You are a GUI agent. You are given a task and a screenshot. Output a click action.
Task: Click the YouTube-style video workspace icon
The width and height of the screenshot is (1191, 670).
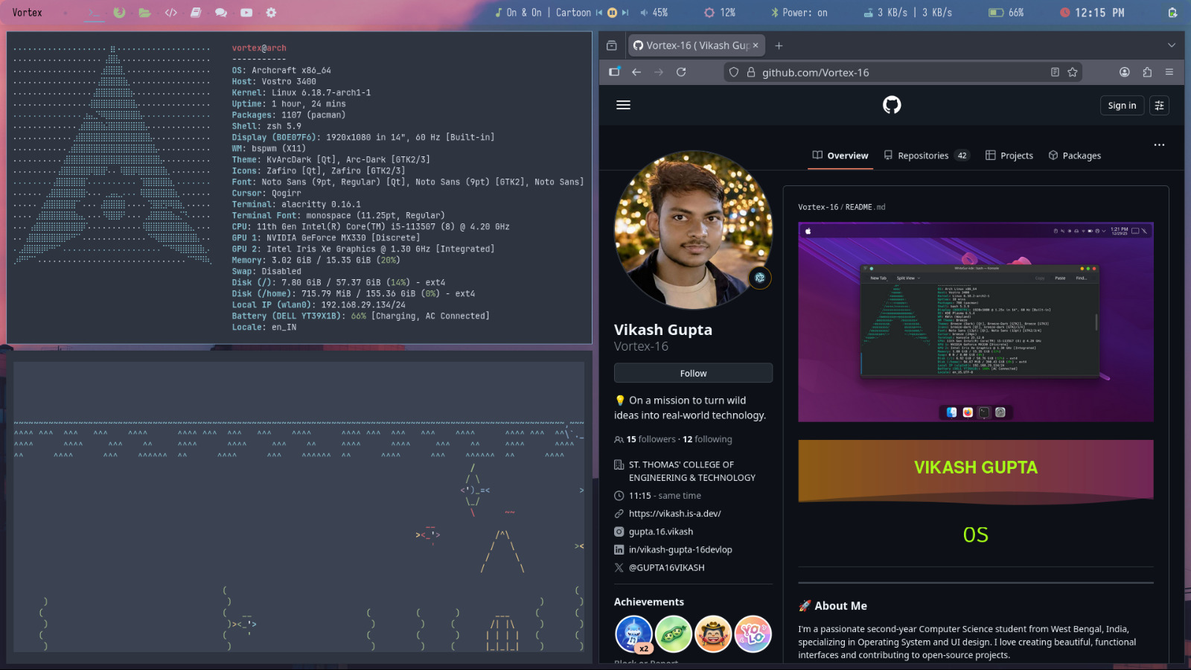[x=246, y=13]
